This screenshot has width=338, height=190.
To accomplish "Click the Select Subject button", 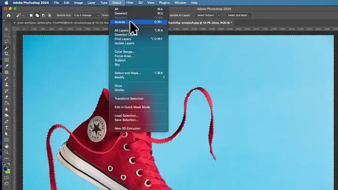I will coord(205,15).
